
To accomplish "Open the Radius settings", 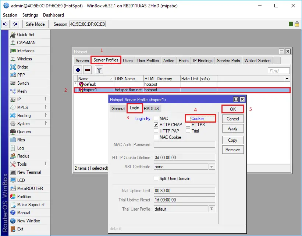I will tap(23, 156).
